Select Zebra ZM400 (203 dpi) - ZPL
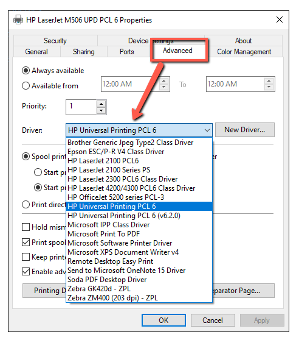299x340 pixels. click(x=139, y=298)
